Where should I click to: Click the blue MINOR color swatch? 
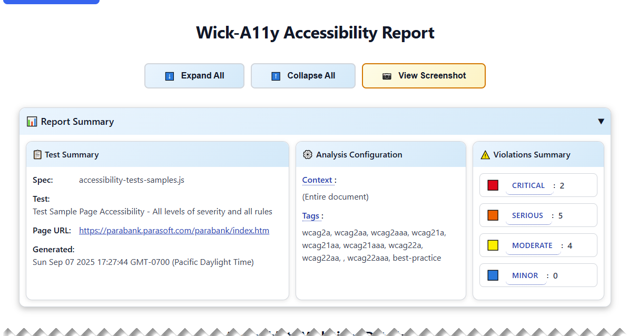tap(493, 275)
